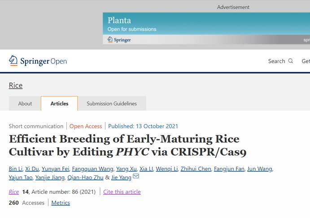Image resolution: width=310 pixels, height=218 pixels.
Task: Click the envelope icon beside Jie Yang
Action: pyautogui.click(x=136, y=176)
